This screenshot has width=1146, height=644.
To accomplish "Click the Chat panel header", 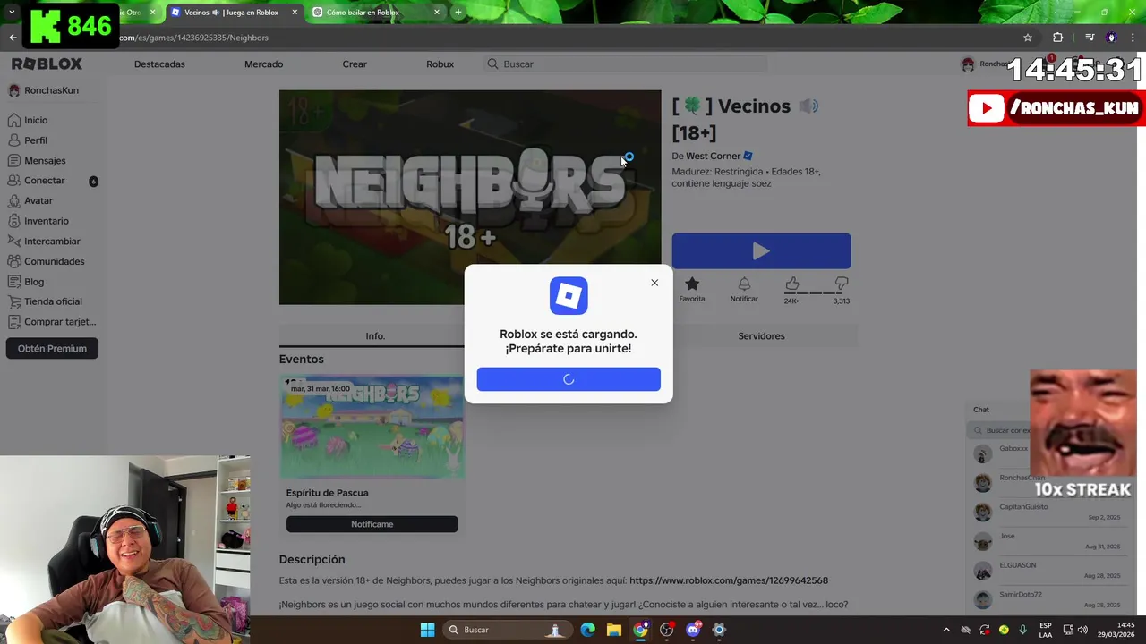I will [x=998, y=410].
